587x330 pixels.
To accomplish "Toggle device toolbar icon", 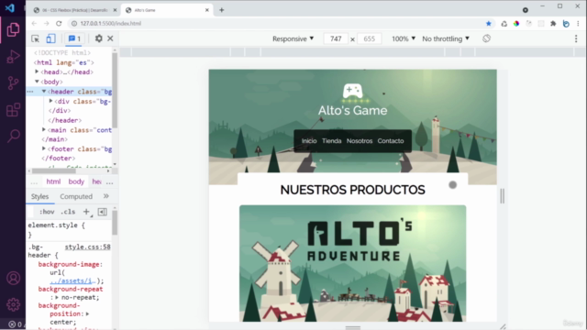I will pyautogui.click(x=50, y=38).
